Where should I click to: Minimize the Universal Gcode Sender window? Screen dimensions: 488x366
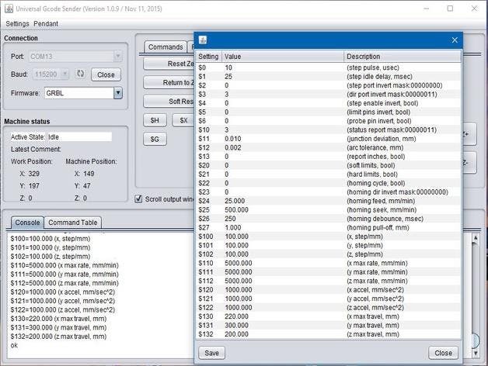coord(427,9)
